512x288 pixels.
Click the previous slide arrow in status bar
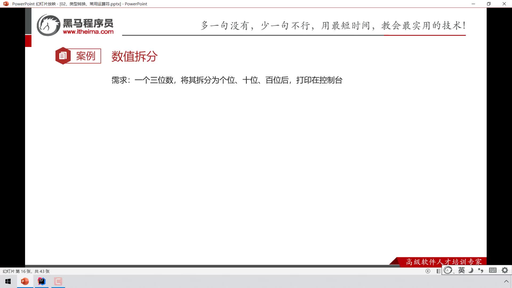(x=428, y=271)
